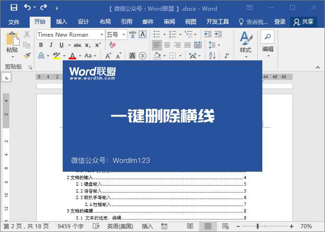
Task: Toggle Bold formatting
Action: tap(41, 45)
